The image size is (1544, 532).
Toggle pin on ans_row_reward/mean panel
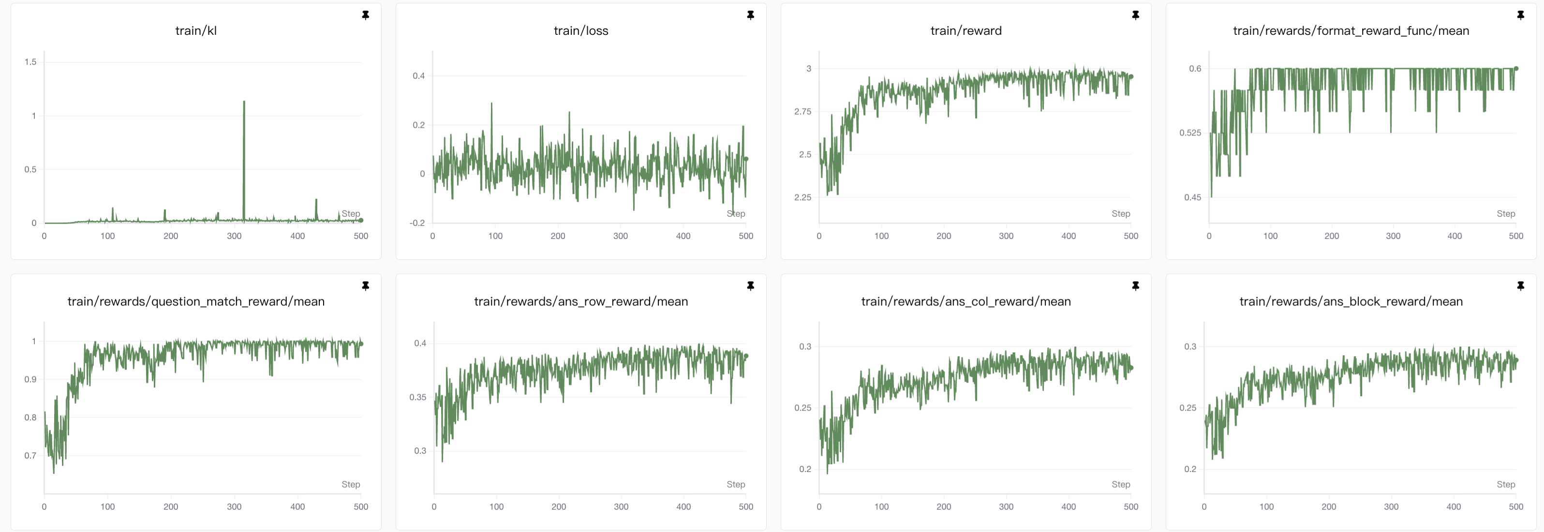pos(750,286)
